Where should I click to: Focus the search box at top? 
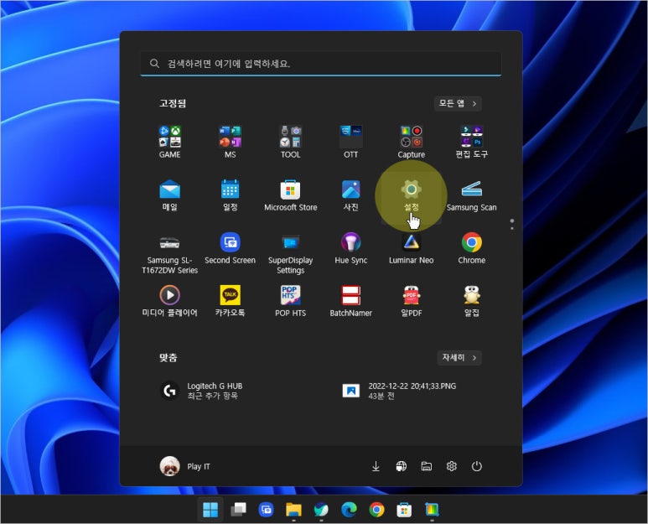(321, 64)
